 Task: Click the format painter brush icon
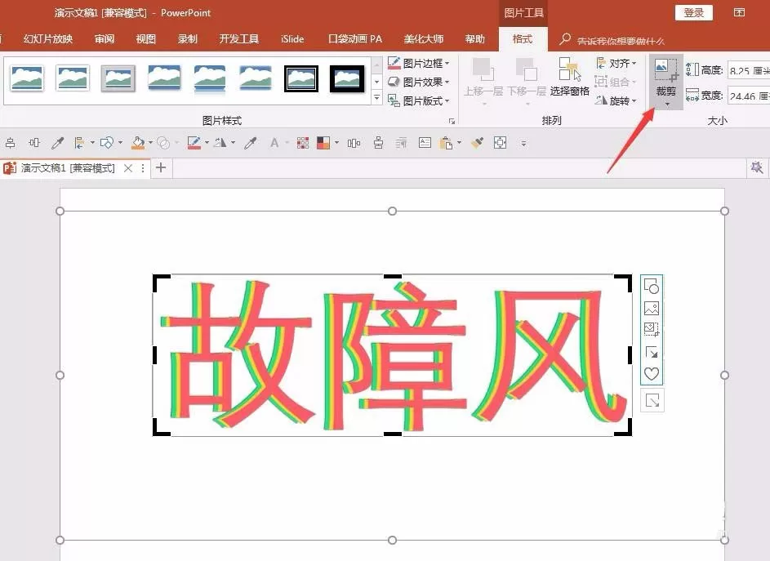[x=477, y=143]
